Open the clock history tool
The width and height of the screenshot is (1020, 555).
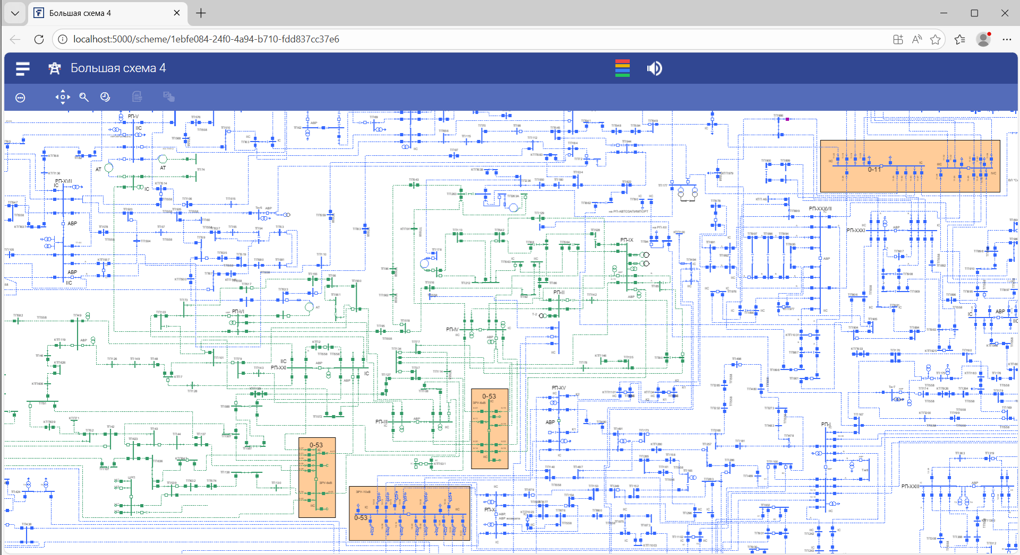[105, 97]
